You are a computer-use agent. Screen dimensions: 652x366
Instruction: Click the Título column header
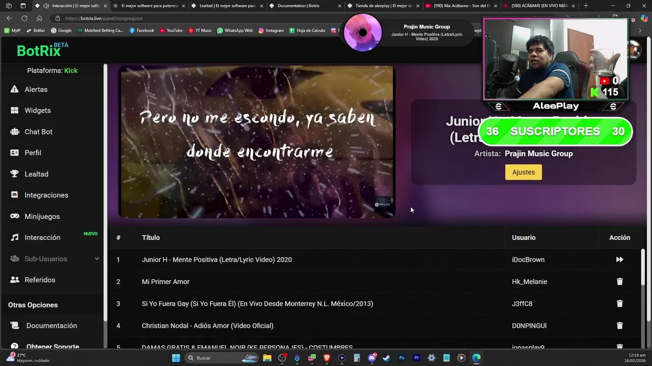click(x=151, y=237)
